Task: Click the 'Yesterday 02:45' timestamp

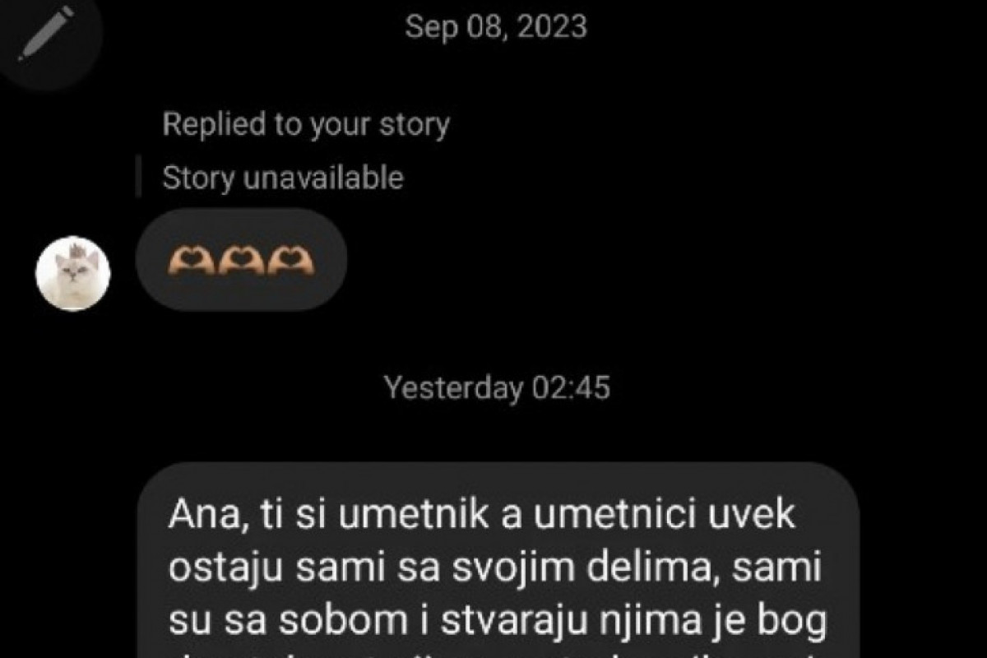Action: (x=498, y=387)
